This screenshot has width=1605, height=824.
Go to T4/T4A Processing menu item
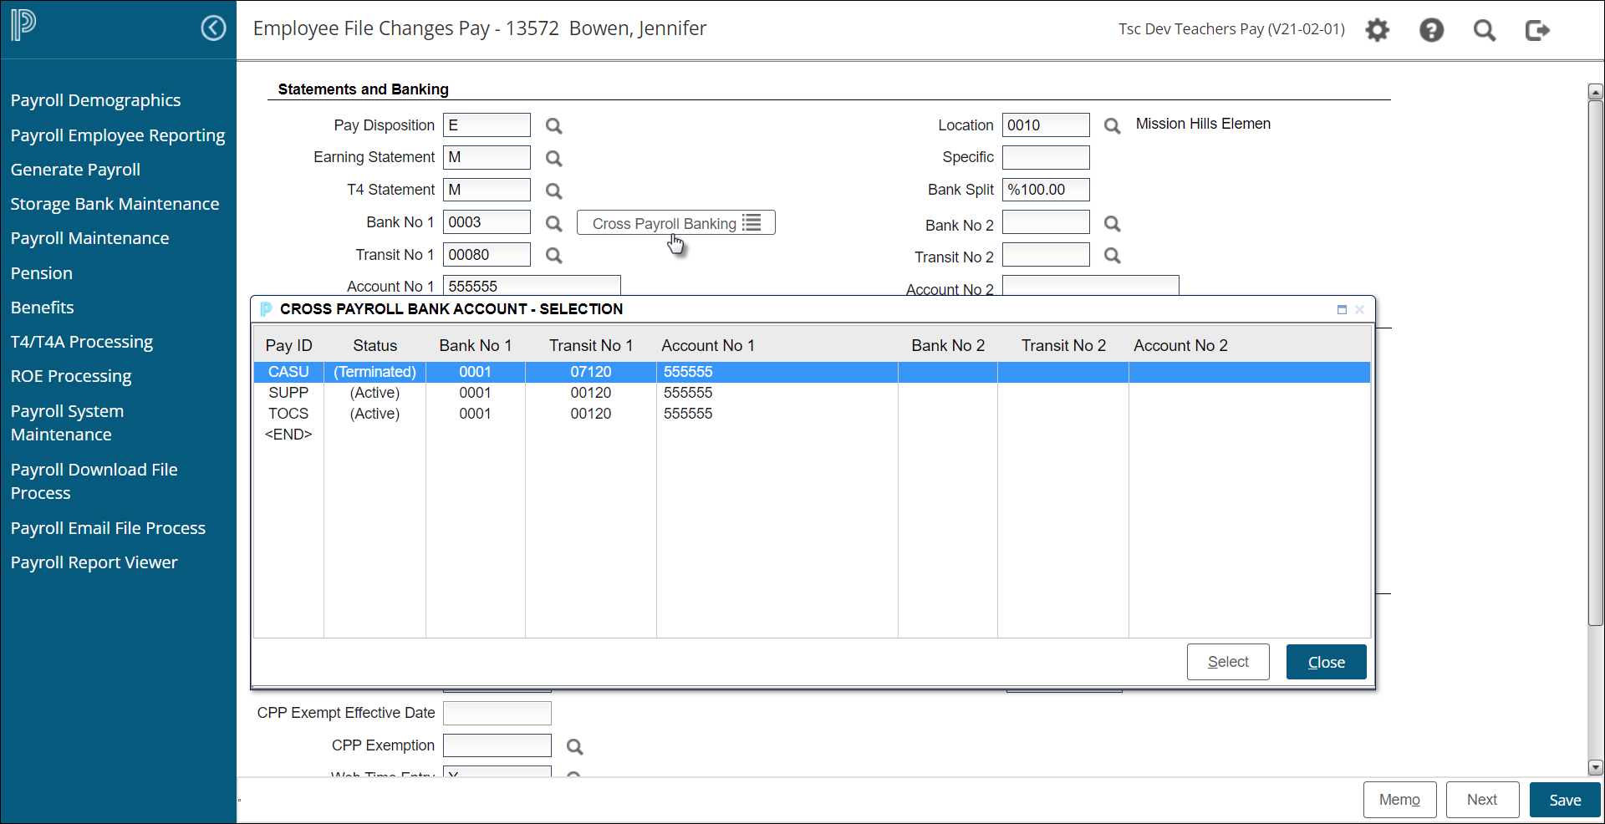82,342
